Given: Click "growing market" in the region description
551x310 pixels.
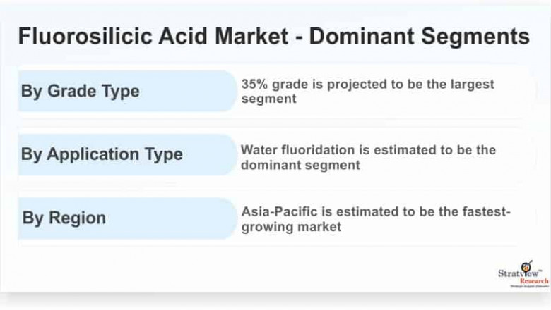Looking at the screenshot, I should [x=291, y=227].
